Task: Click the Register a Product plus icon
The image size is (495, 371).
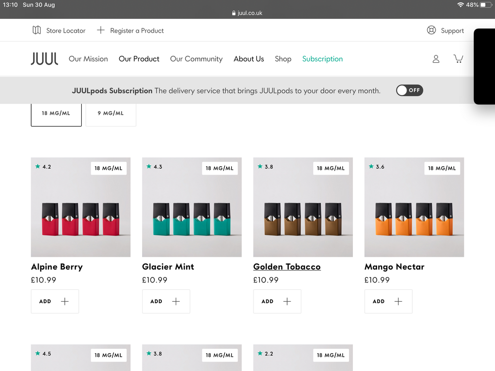Action: (x=100, y=30)
